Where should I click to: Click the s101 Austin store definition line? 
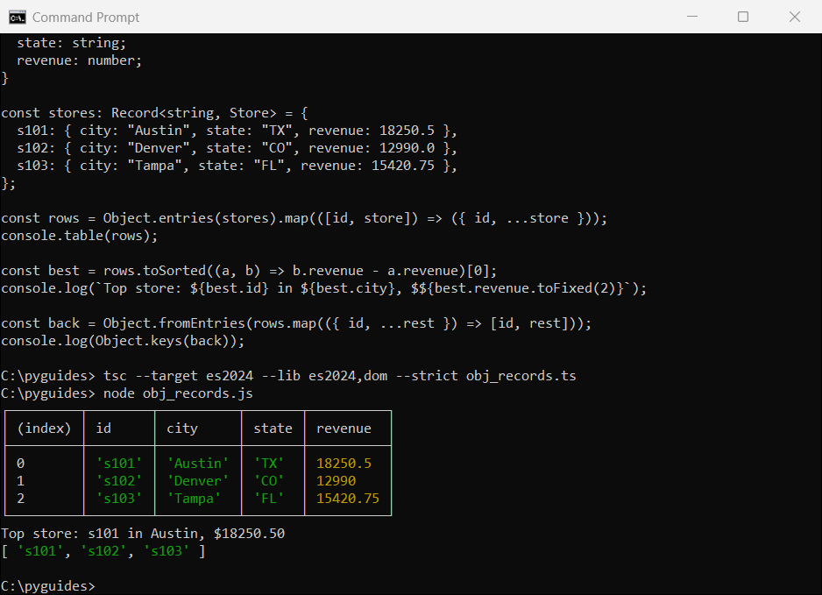(237, 131)
